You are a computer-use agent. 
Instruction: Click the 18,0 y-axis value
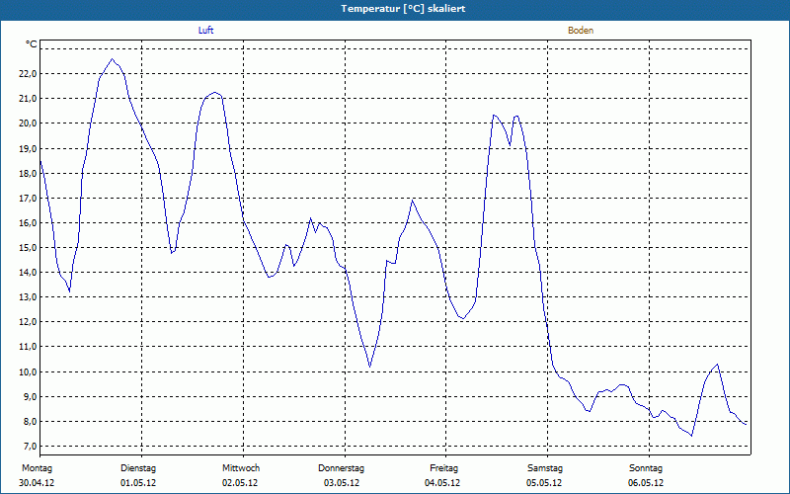click(28, 174)
